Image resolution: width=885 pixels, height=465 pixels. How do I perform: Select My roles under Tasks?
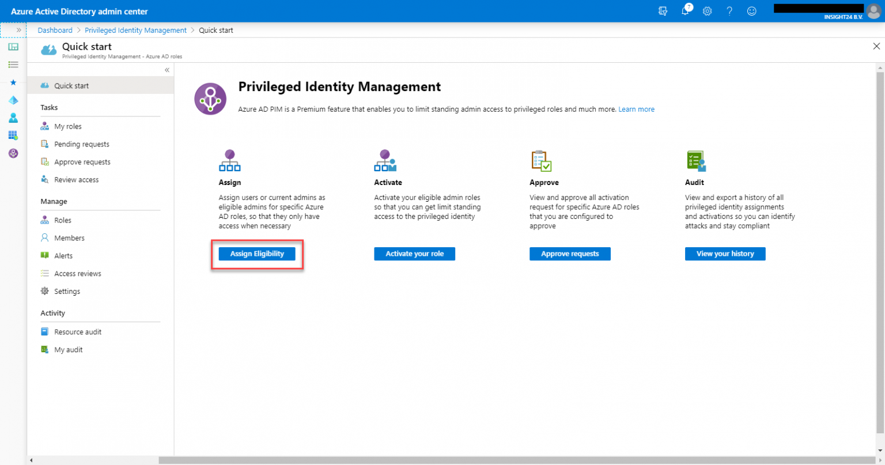pyautogui.click(x=69, y=126)
